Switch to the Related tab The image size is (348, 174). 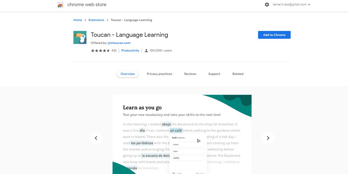pos(238,74)
